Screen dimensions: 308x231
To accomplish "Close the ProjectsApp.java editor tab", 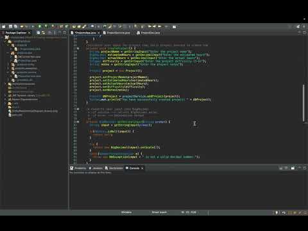I will pos(99,33).
